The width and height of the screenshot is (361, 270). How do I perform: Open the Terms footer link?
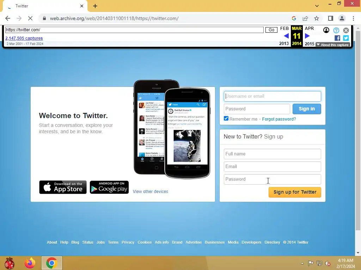coord(113,242)
